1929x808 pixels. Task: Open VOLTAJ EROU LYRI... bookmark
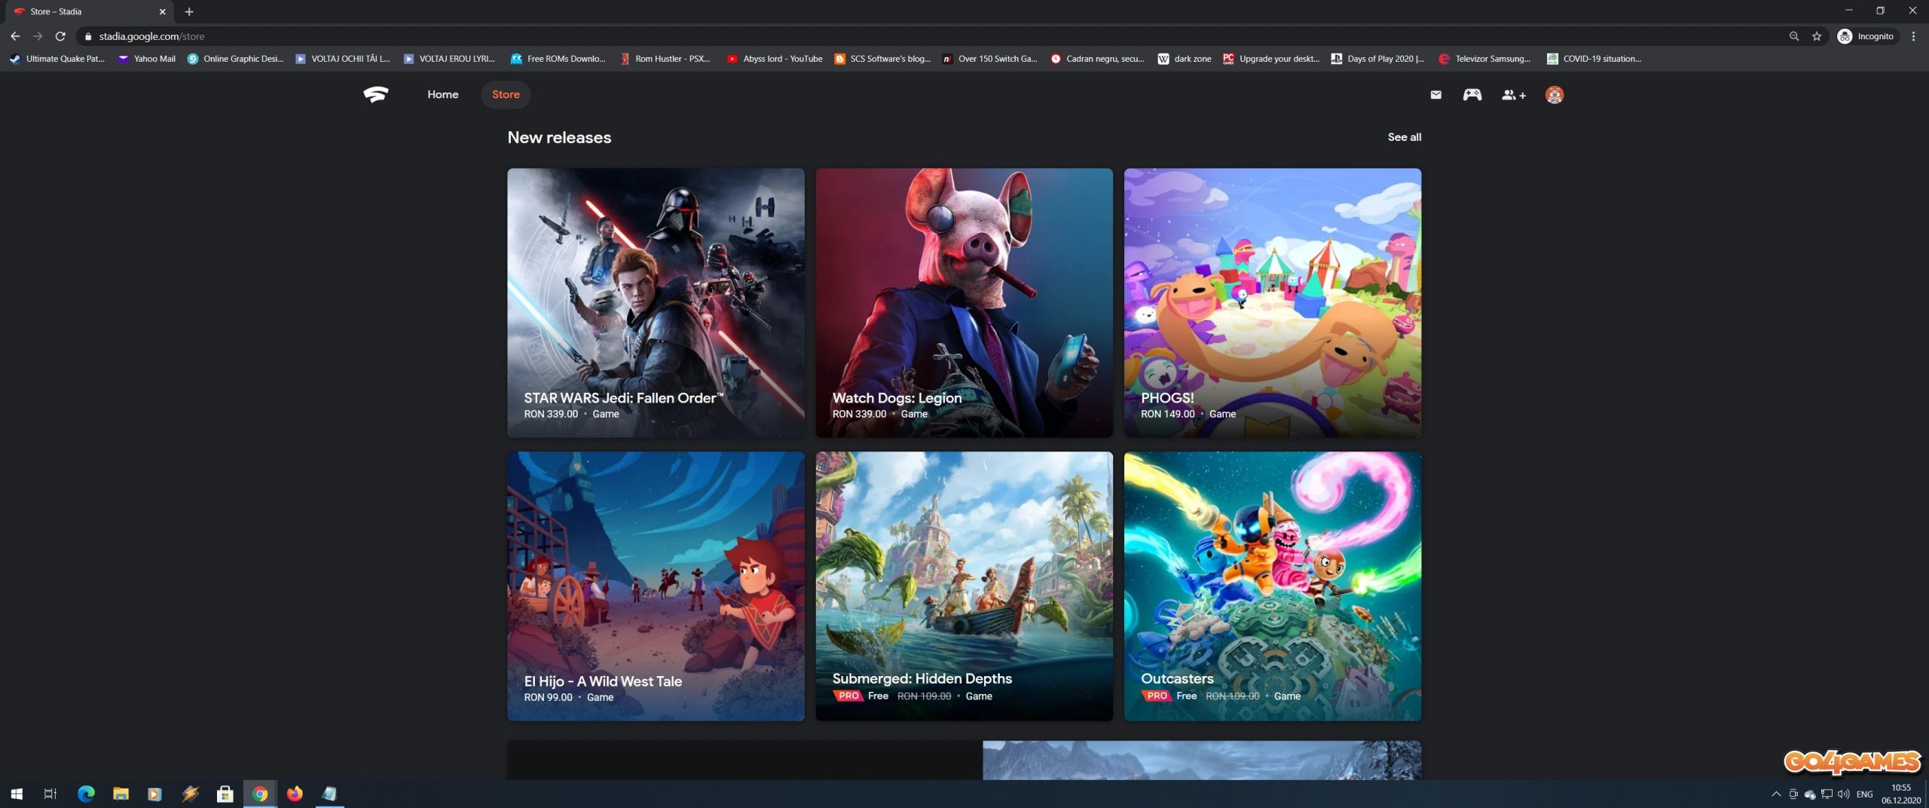pyautogui.click(x=450, y=58)
